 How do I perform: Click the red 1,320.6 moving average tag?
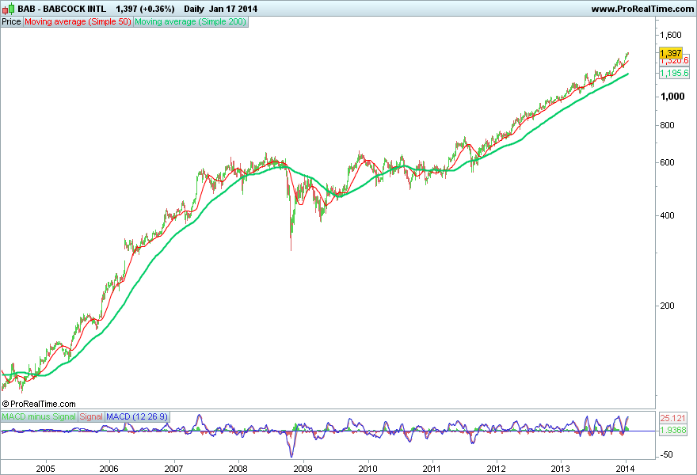(674, 61)
